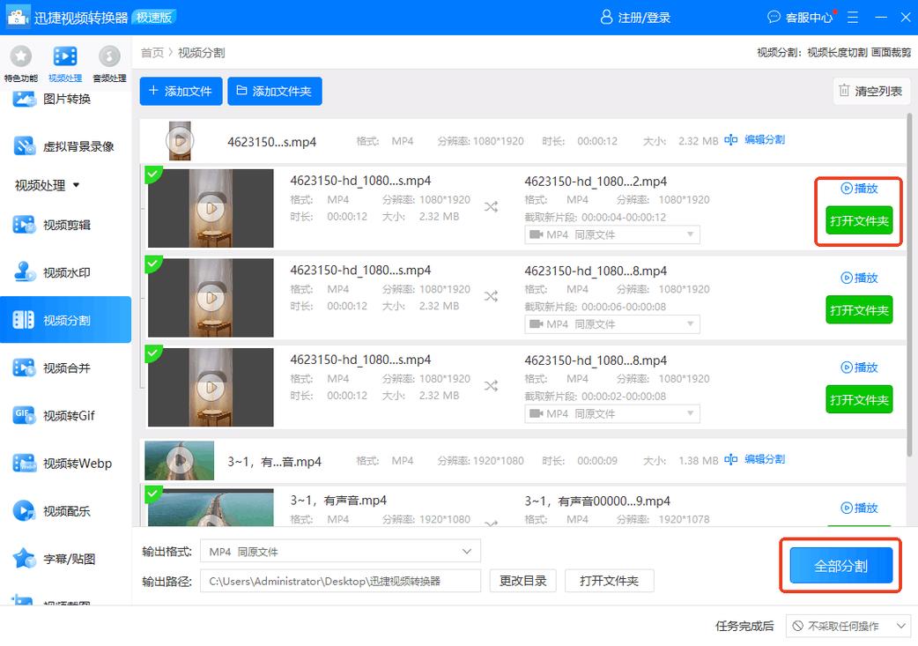Preview thumbnail of segment 00:00:04-00:00:12

pos(211,208)
